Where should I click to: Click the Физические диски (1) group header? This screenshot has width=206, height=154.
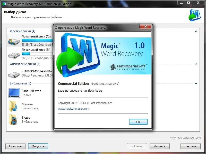(25, 64)
